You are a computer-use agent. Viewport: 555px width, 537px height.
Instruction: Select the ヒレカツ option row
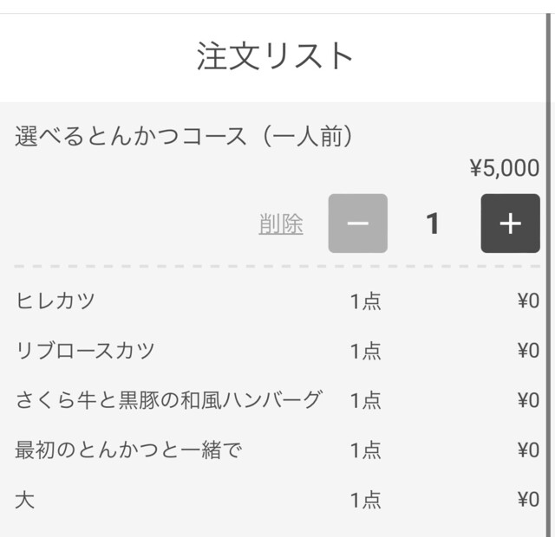pos(55,301)
